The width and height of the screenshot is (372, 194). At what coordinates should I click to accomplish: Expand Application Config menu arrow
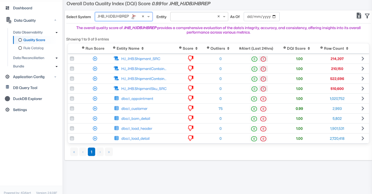pos(55,77)
